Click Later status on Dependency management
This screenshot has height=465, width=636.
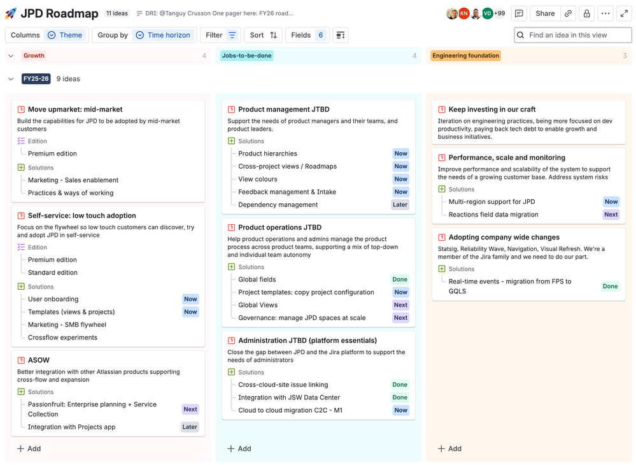coord(400,205)
